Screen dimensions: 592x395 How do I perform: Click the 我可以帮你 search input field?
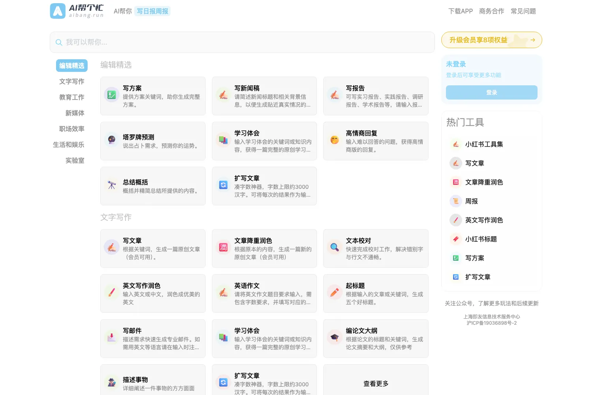242,42
